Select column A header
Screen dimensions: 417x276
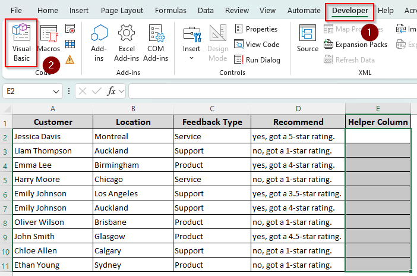[x=53, y=109]
